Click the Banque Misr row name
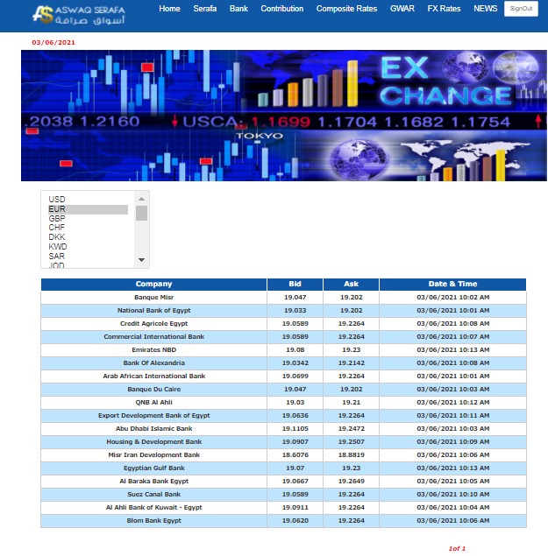 point(153,297)
